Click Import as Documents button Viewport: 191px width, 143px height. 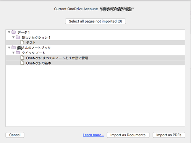click(128, 135)
